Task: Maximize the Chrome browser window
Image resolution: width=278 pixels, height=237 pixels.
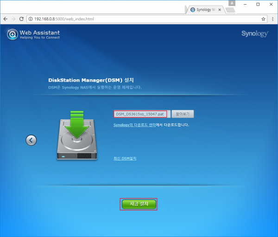Action: tap(258, 4)
